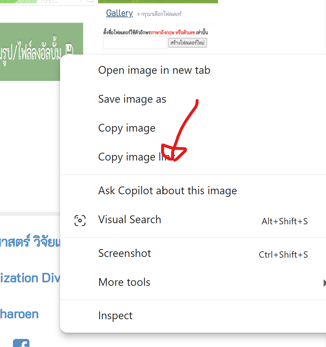Click the blue "ization Div" text

click(30, 278)
